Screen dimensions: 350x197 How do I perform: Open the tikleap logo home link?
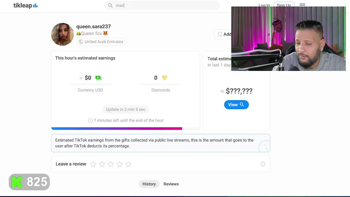25,5
